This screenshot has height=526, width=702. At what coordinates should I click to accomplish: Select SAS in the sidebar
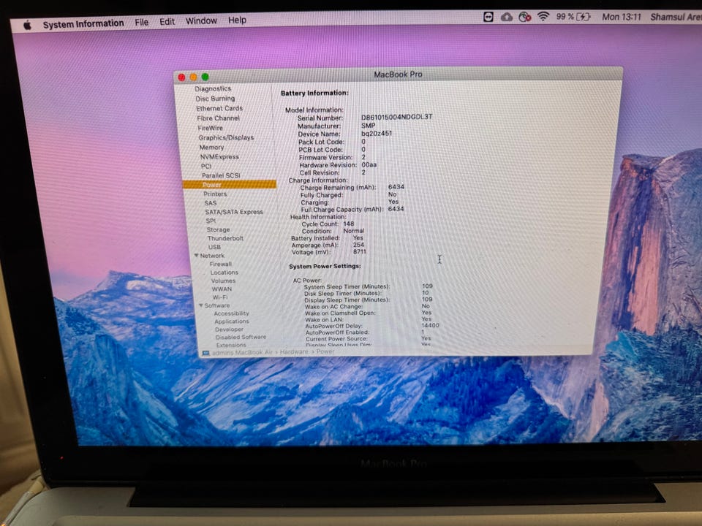[211, 202]
